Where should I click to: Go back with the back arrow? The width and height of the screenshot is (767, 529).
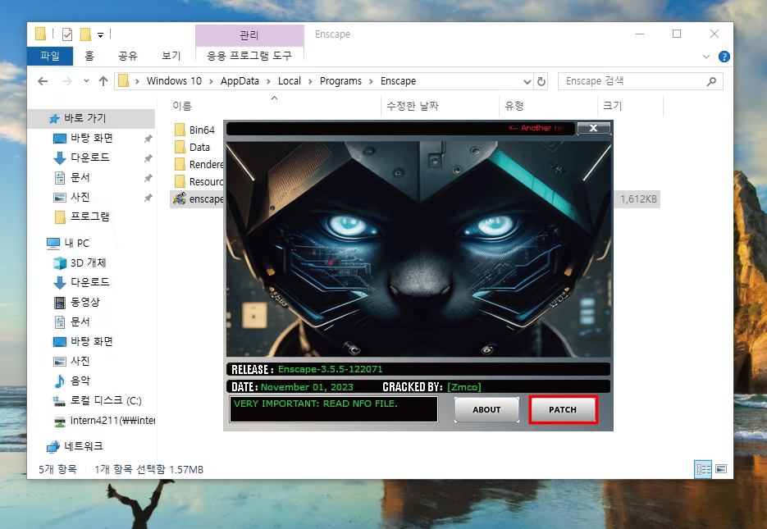(43, 81)
